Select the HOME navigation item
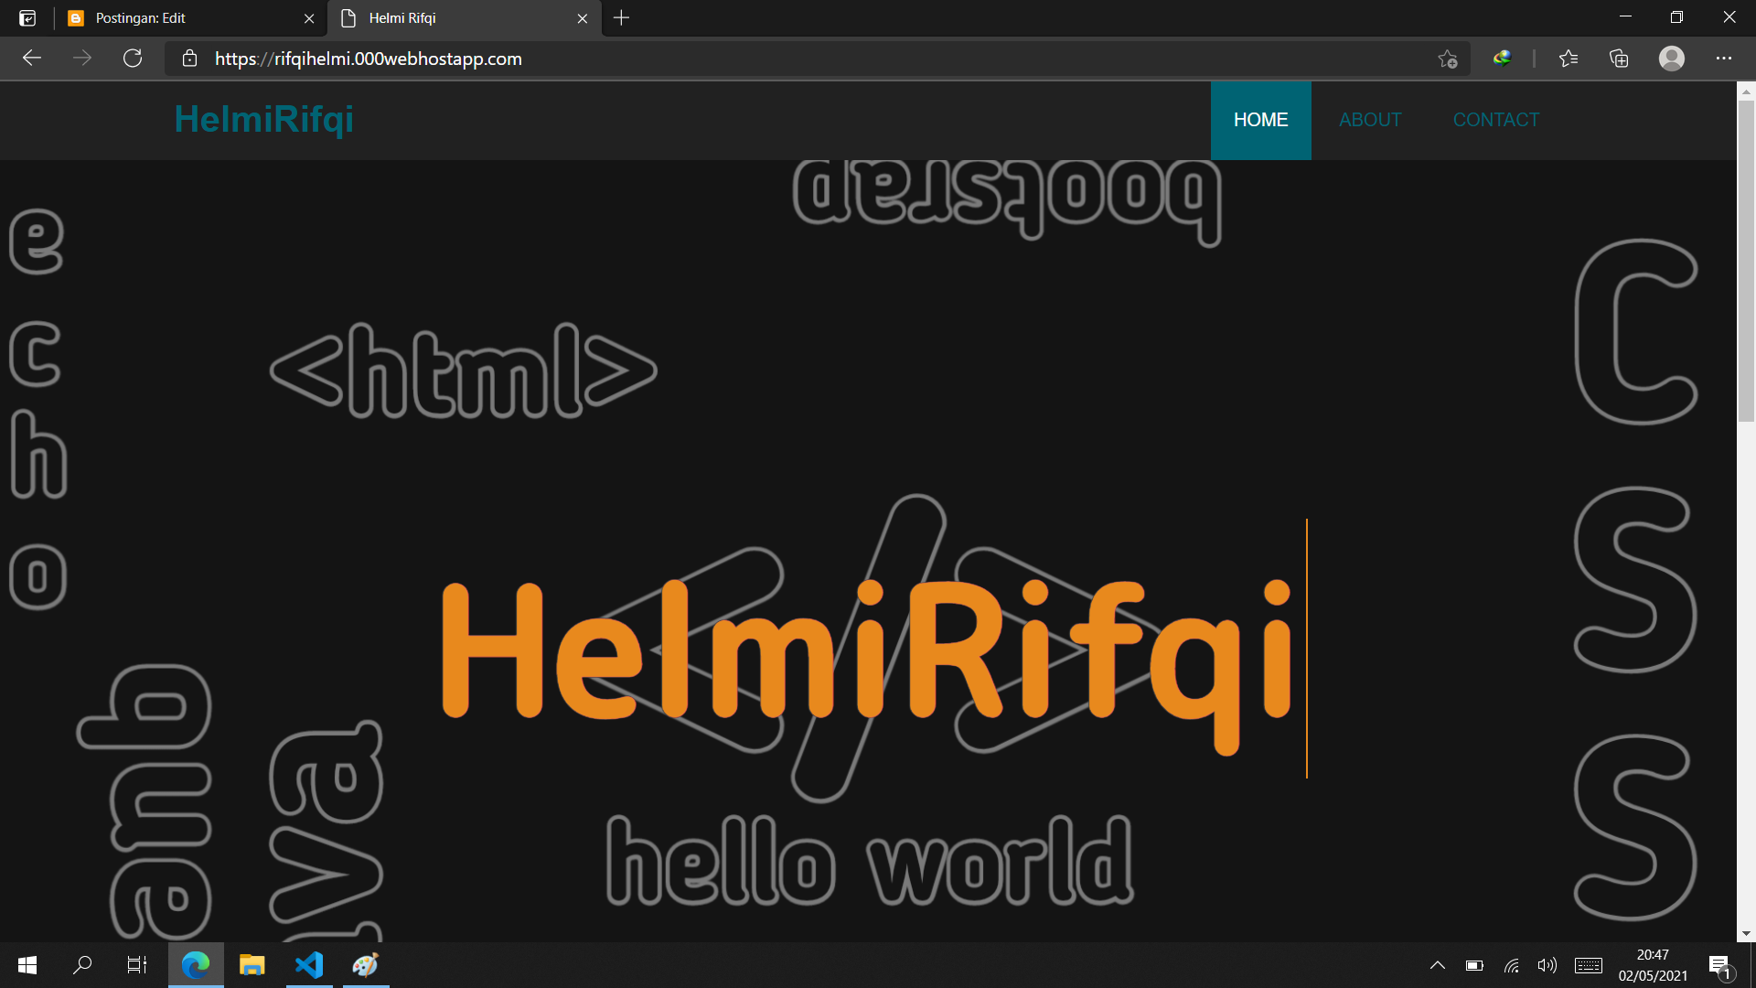Viewport: 1756px width, 988px height. [1260, 120]
